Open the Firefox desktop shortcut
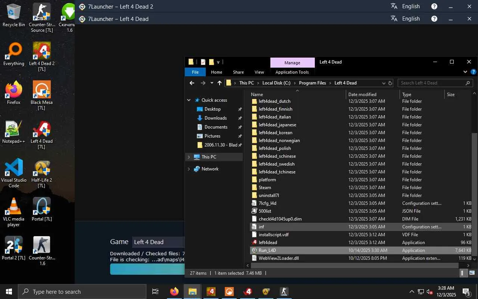 [14, 93]
